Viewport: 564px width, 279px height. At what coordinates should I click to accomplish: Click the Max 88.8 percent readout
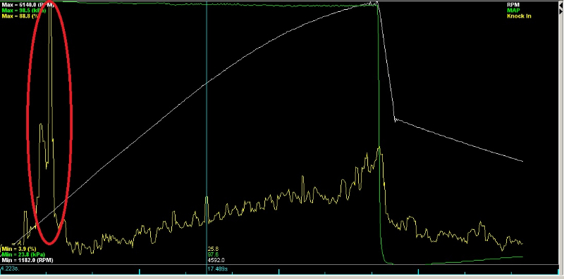click(20, 15)
